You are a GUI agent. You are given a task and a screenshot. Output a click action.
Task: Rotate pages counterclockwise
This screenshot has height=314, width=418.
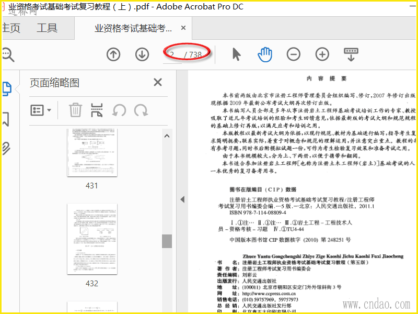click(119, 110)
